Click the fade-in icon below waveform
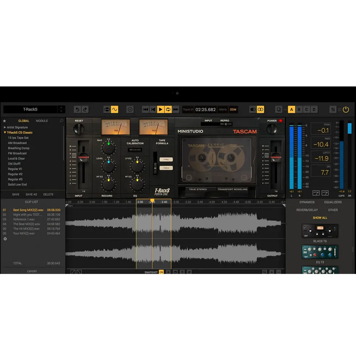Screen dimensions: 356x357 73,272
